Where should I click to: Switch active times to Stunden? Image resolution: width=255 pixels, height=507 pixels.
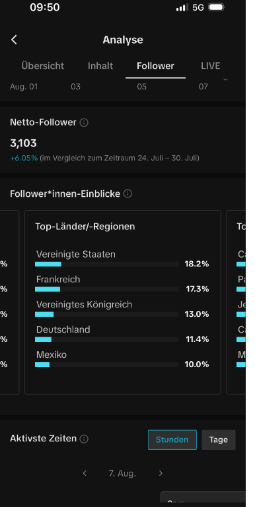(x=172, y=440)
